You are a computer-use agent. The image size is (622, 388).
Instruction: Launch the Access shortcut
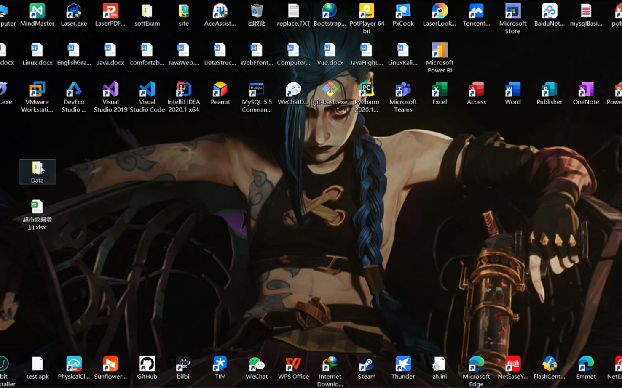[x=476, y=93]
